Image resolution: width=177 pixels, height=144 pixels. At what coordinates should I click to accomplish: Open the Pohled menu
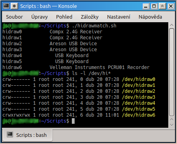[x=64, y=17]
